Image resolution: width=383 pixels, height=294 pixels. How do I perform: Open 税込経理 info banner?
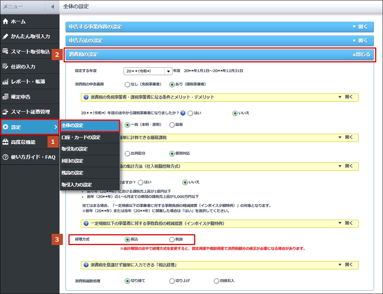[x=219, y=265]
